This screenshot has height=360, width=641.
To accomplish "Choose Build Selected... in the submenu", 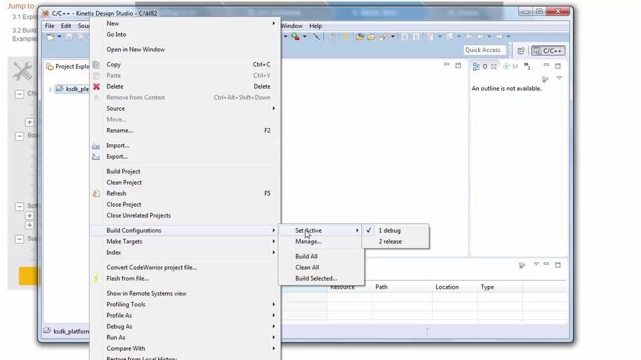I will pyautogui.click(x=321, y=279).
